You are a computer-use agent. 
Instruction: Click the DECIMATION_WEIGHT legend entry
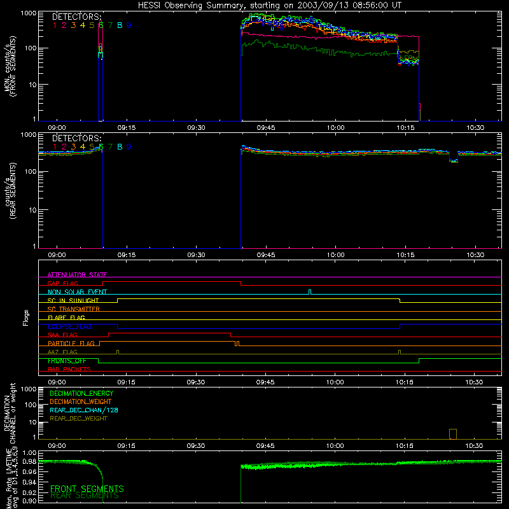[x=81, y=401]
